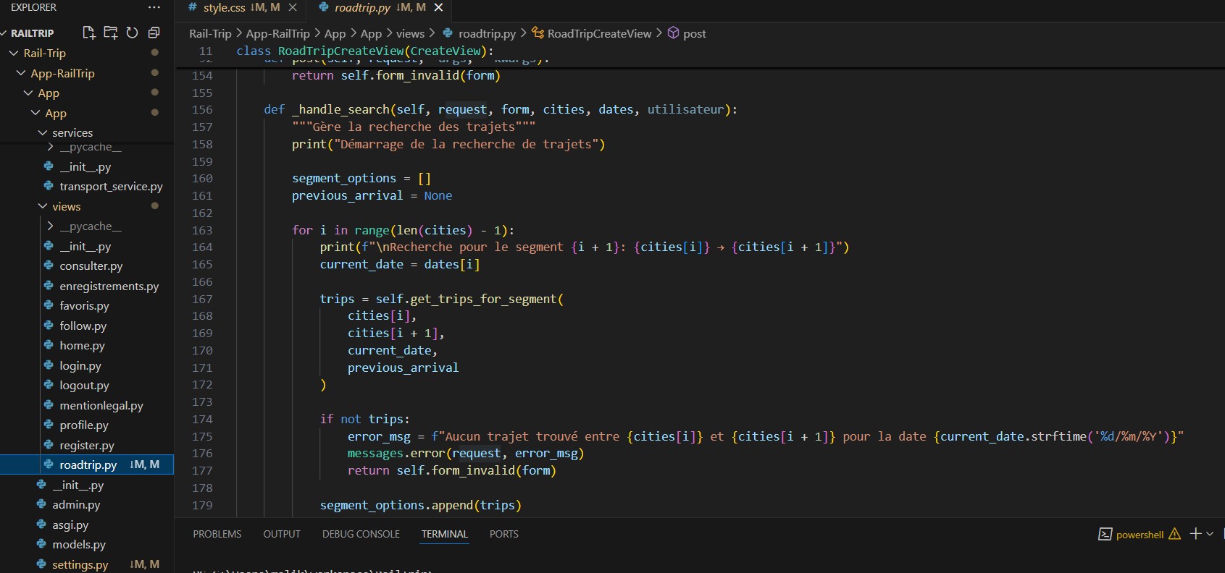Collapse the views folder
Viewport: 1225px width, 573px height.
[x=42, y=206]
